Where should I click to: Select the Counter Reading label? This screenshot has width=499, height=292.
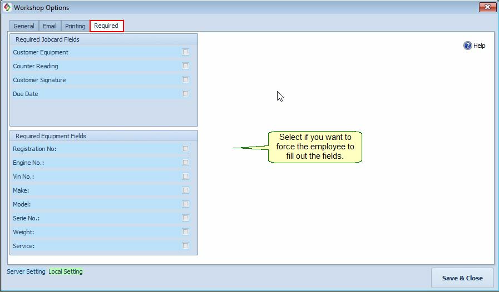[x=35, y=66]
